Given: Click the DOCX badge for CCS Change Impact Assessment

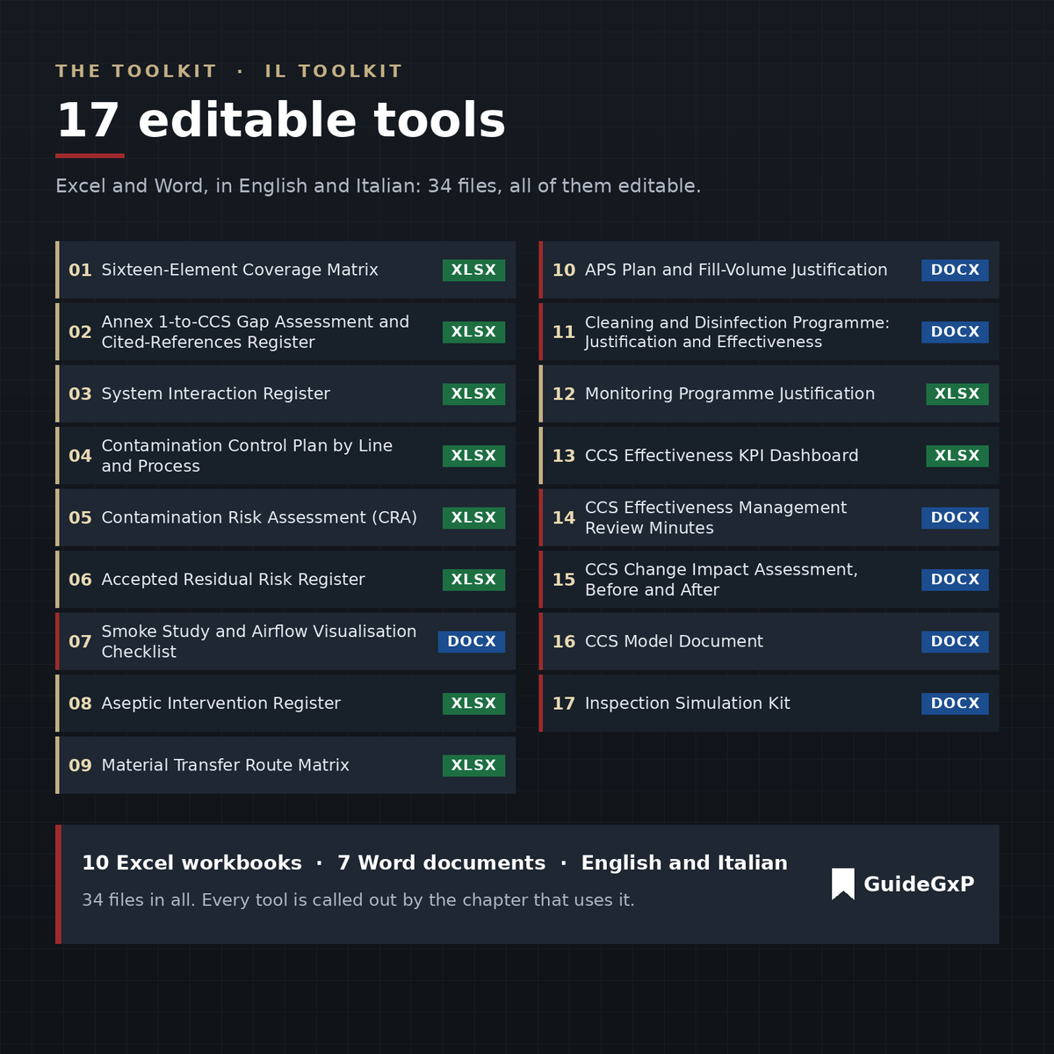Looking at the screenshot, I should pos(955,580).
